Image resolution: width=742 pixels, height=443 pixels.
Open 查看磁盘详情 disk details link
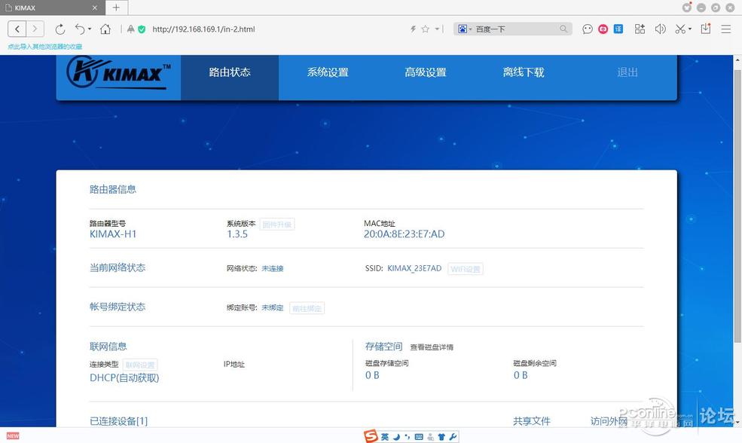[x=431, y=347]
